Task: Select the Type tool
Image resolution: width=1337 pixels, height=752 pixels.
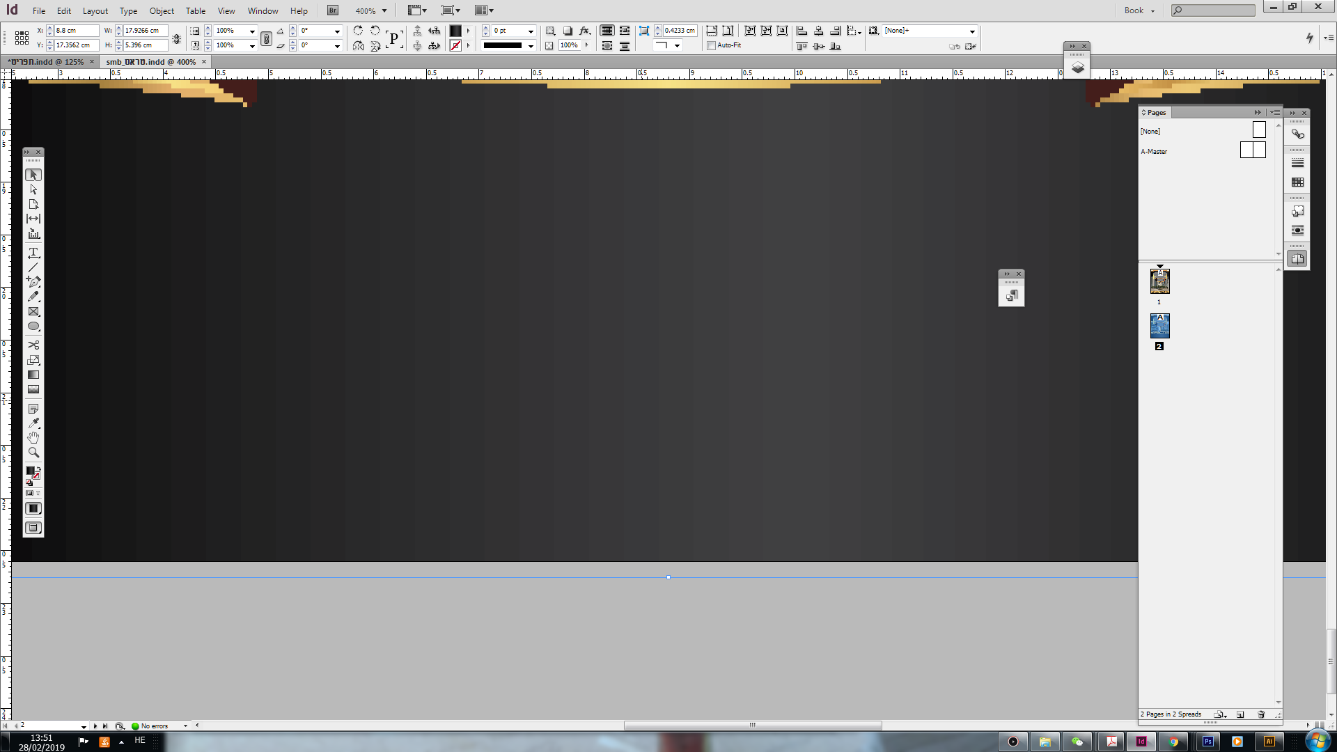Action: (x=33, y=253)
